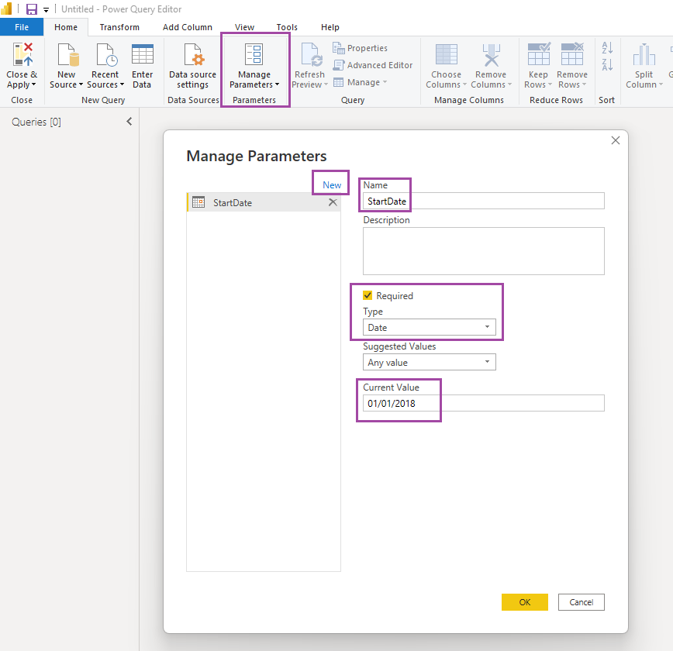Close the Manage Parameters dialog
Screen dimensions: 673x651
click(x=616, y=140)
